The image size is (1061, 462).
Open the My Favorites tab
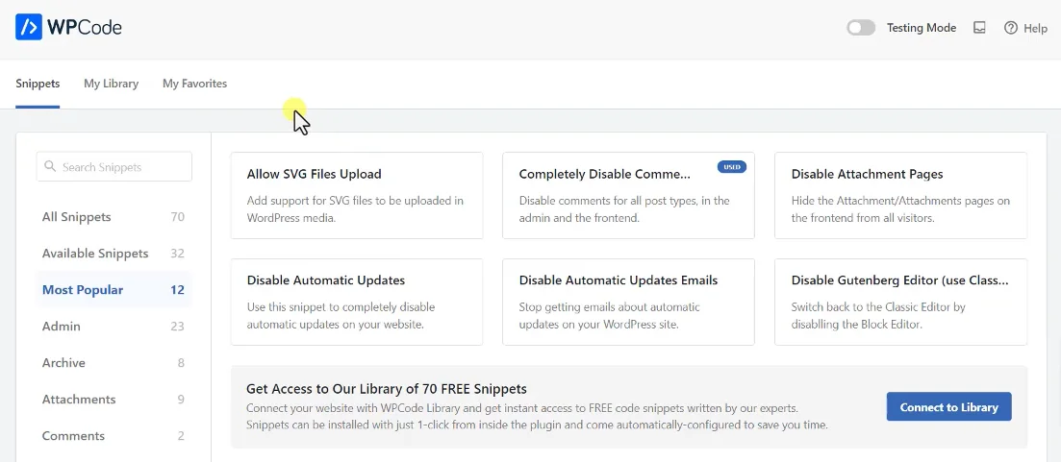point(194,84)
